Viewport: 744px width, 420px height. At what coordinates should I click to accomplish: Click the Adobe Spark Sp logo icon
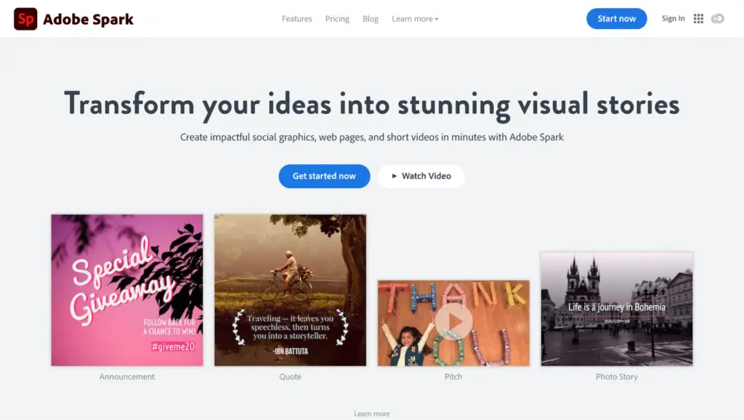pyautogui.click(x=25, y=19)
